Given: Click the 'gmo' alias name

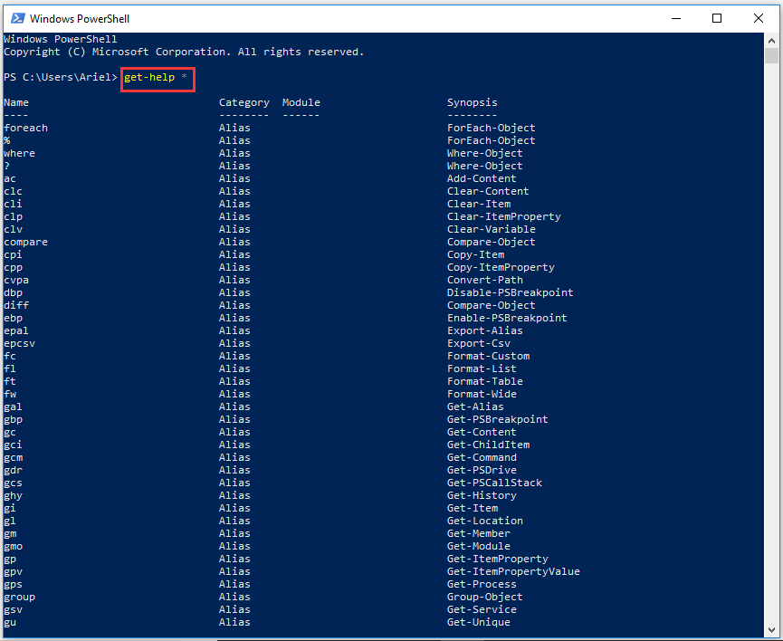Looking at the screenshot, I should 13,547.
